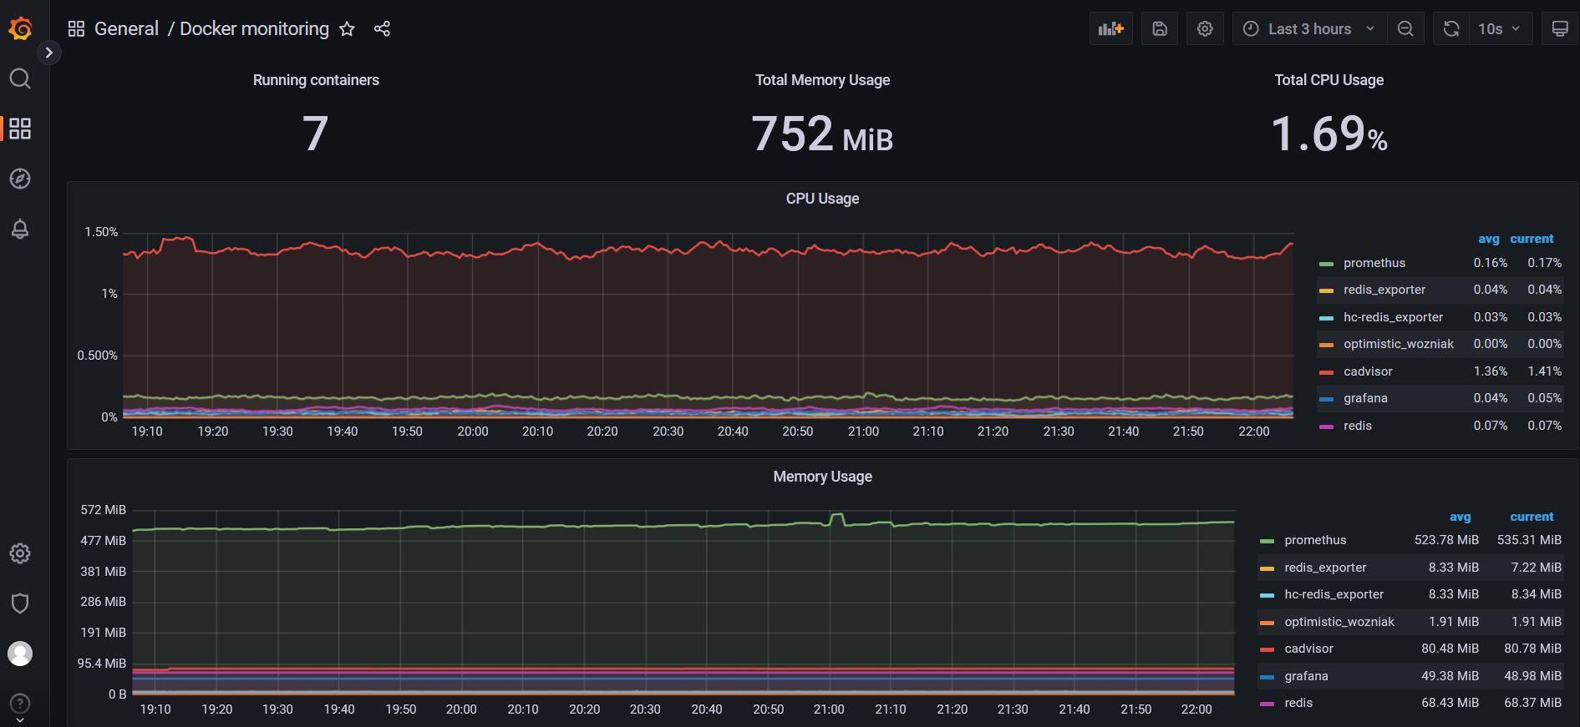Open the Dashboards grid icon in sidebar
The height and width of the screenshot is (727, 1580).
(20, 129)
